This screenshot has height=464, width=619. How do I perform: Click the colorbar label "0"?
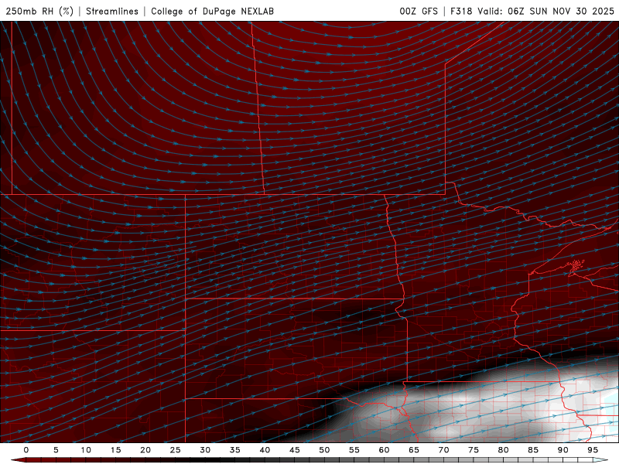pos(26,450)
